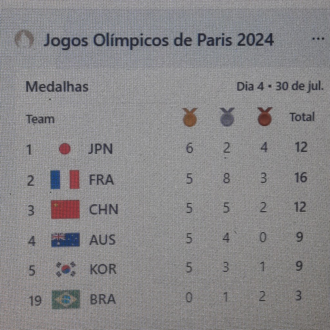The height and width of the screenshot is (330, 330).
Task: Open the three-dot more options menu
Action: pyautogui.click(x=318, y=38)
